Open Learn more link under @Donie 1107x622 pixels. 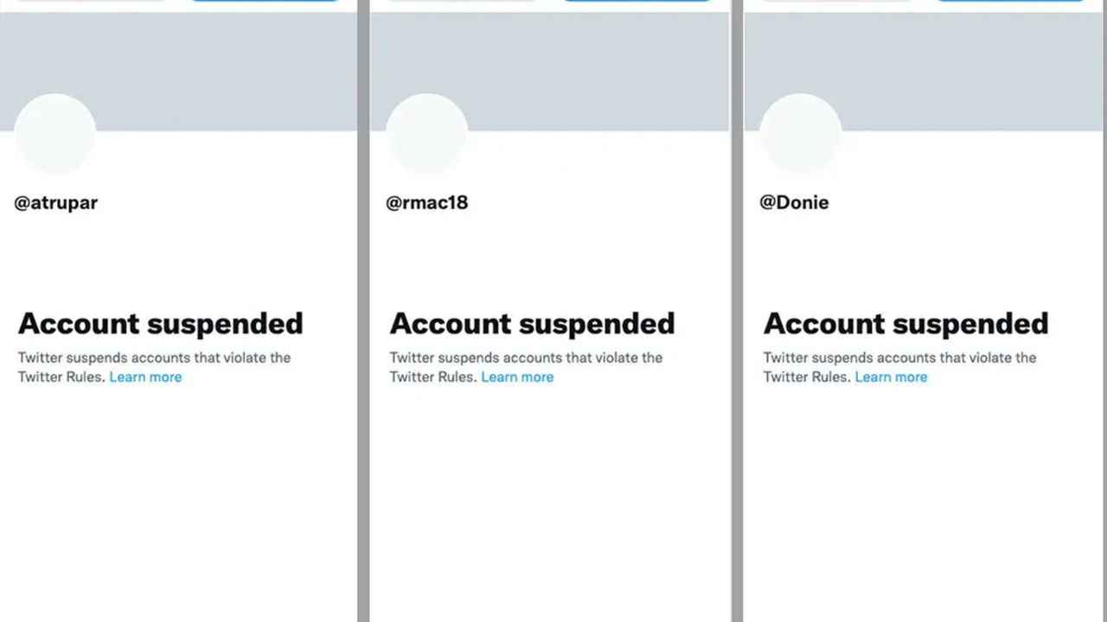891,378
